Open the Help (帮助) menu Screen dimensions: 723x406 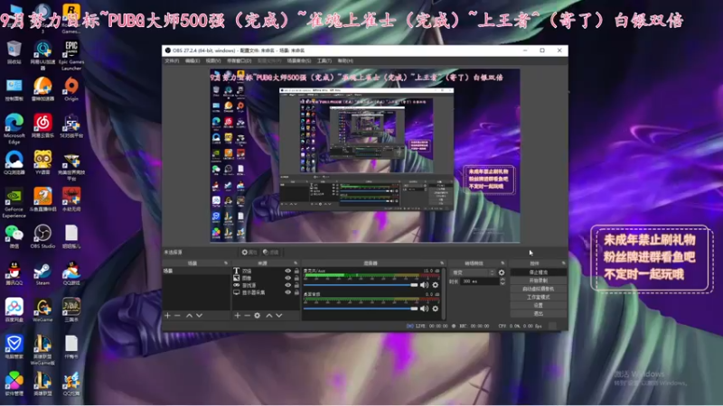pos(345,60)
